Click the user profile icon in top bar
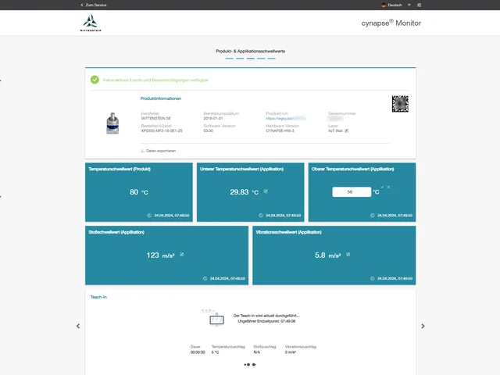 point(420,5)
